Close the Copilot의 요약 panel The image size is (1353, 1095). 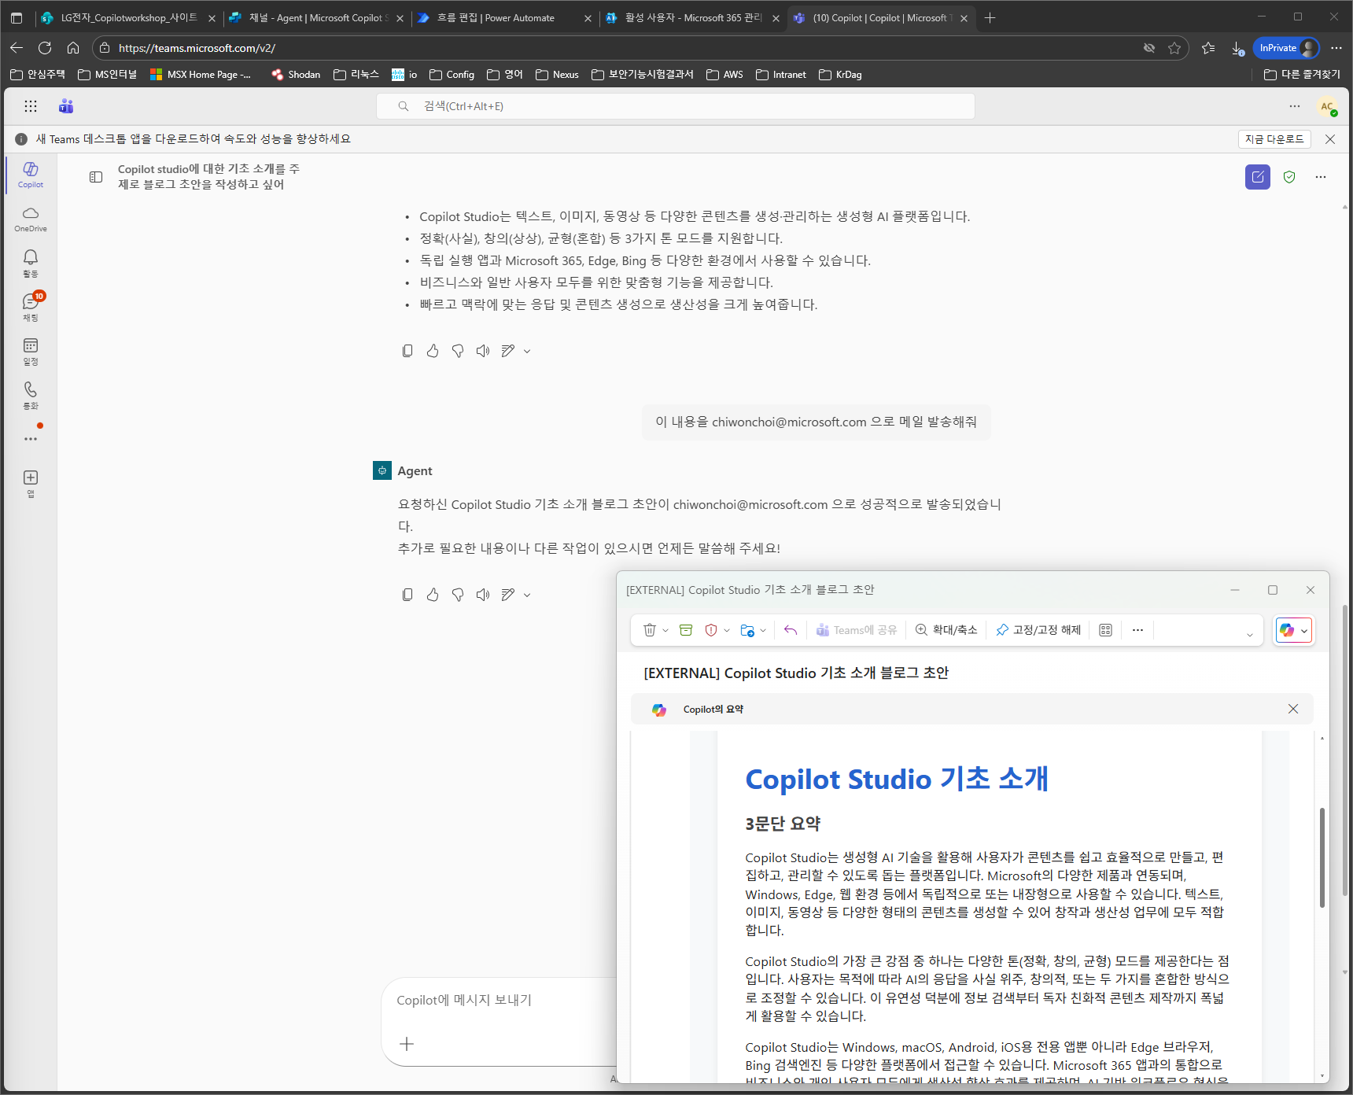pos(1293,709)
